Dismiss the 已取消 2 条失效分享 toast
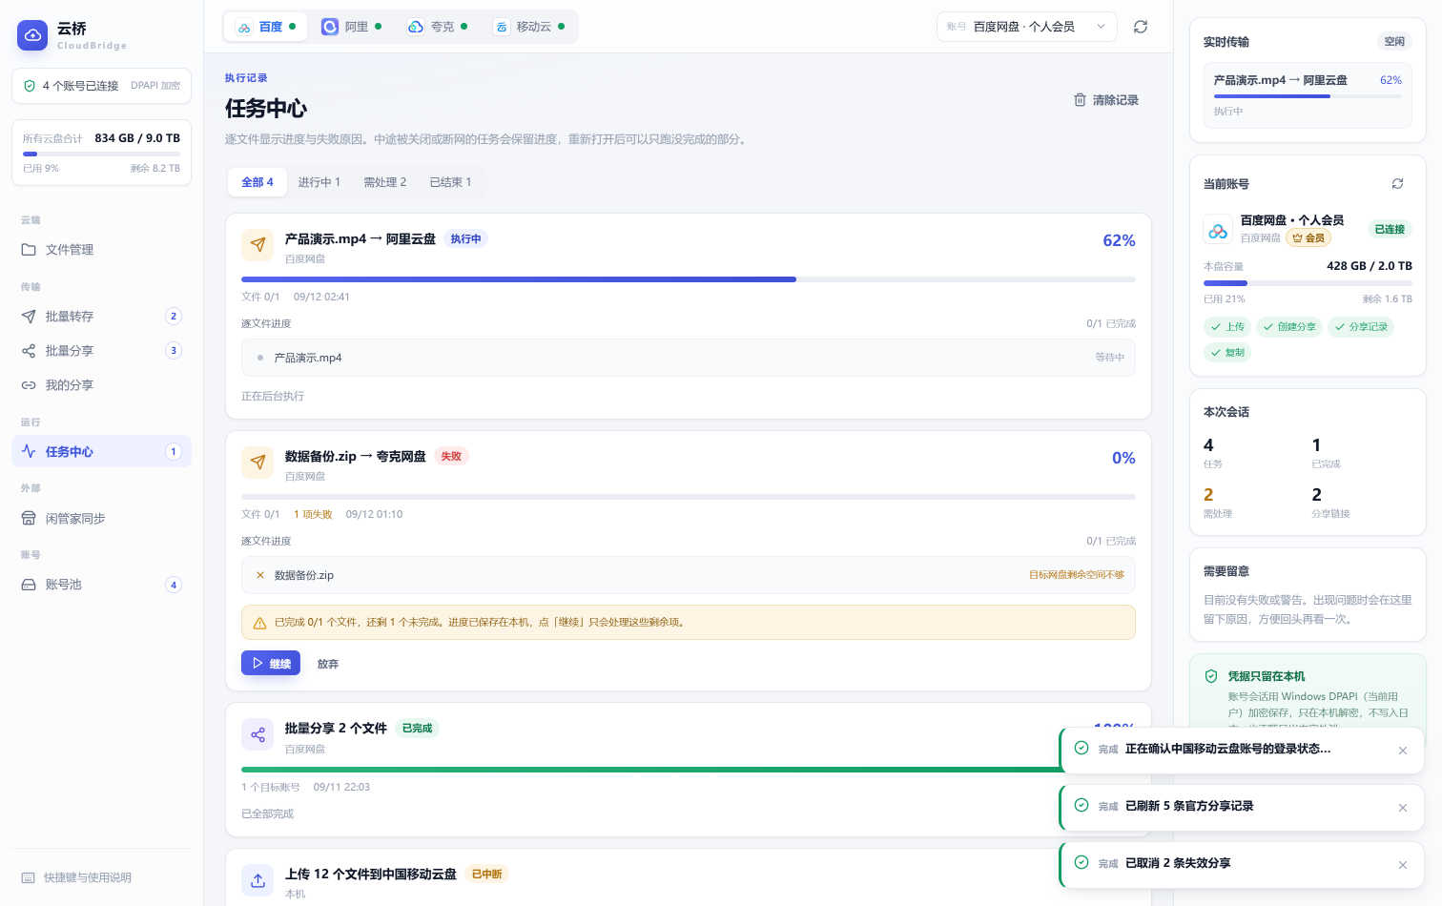Image resolution: width=1442 pixels, height=906 pixels. (1403, 865)
